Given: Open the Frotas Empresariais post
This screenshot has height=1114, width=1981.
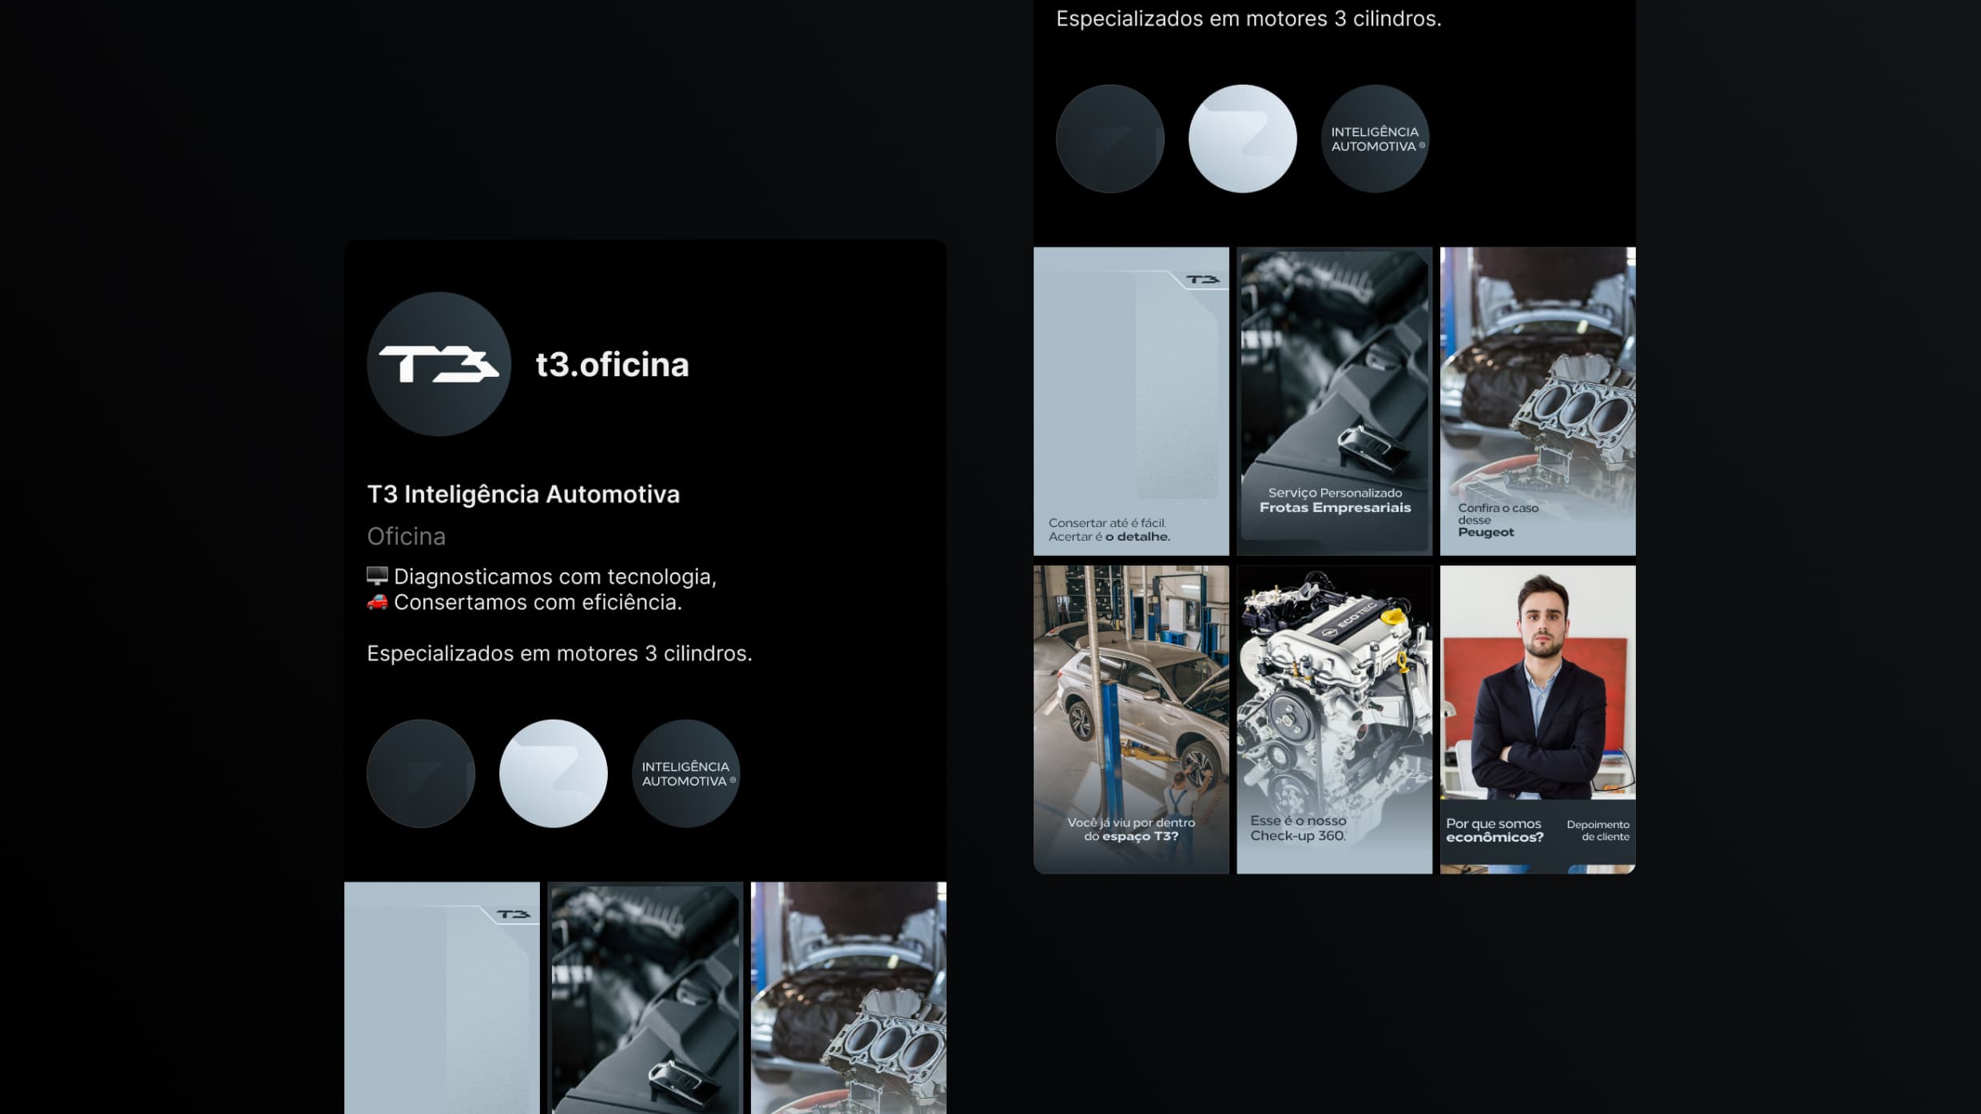Looking at the screenshot, I should point(1335,401).
